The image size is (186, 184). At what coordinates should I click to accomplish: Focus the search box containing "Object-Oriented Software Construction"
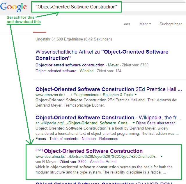tap(109, 7)
